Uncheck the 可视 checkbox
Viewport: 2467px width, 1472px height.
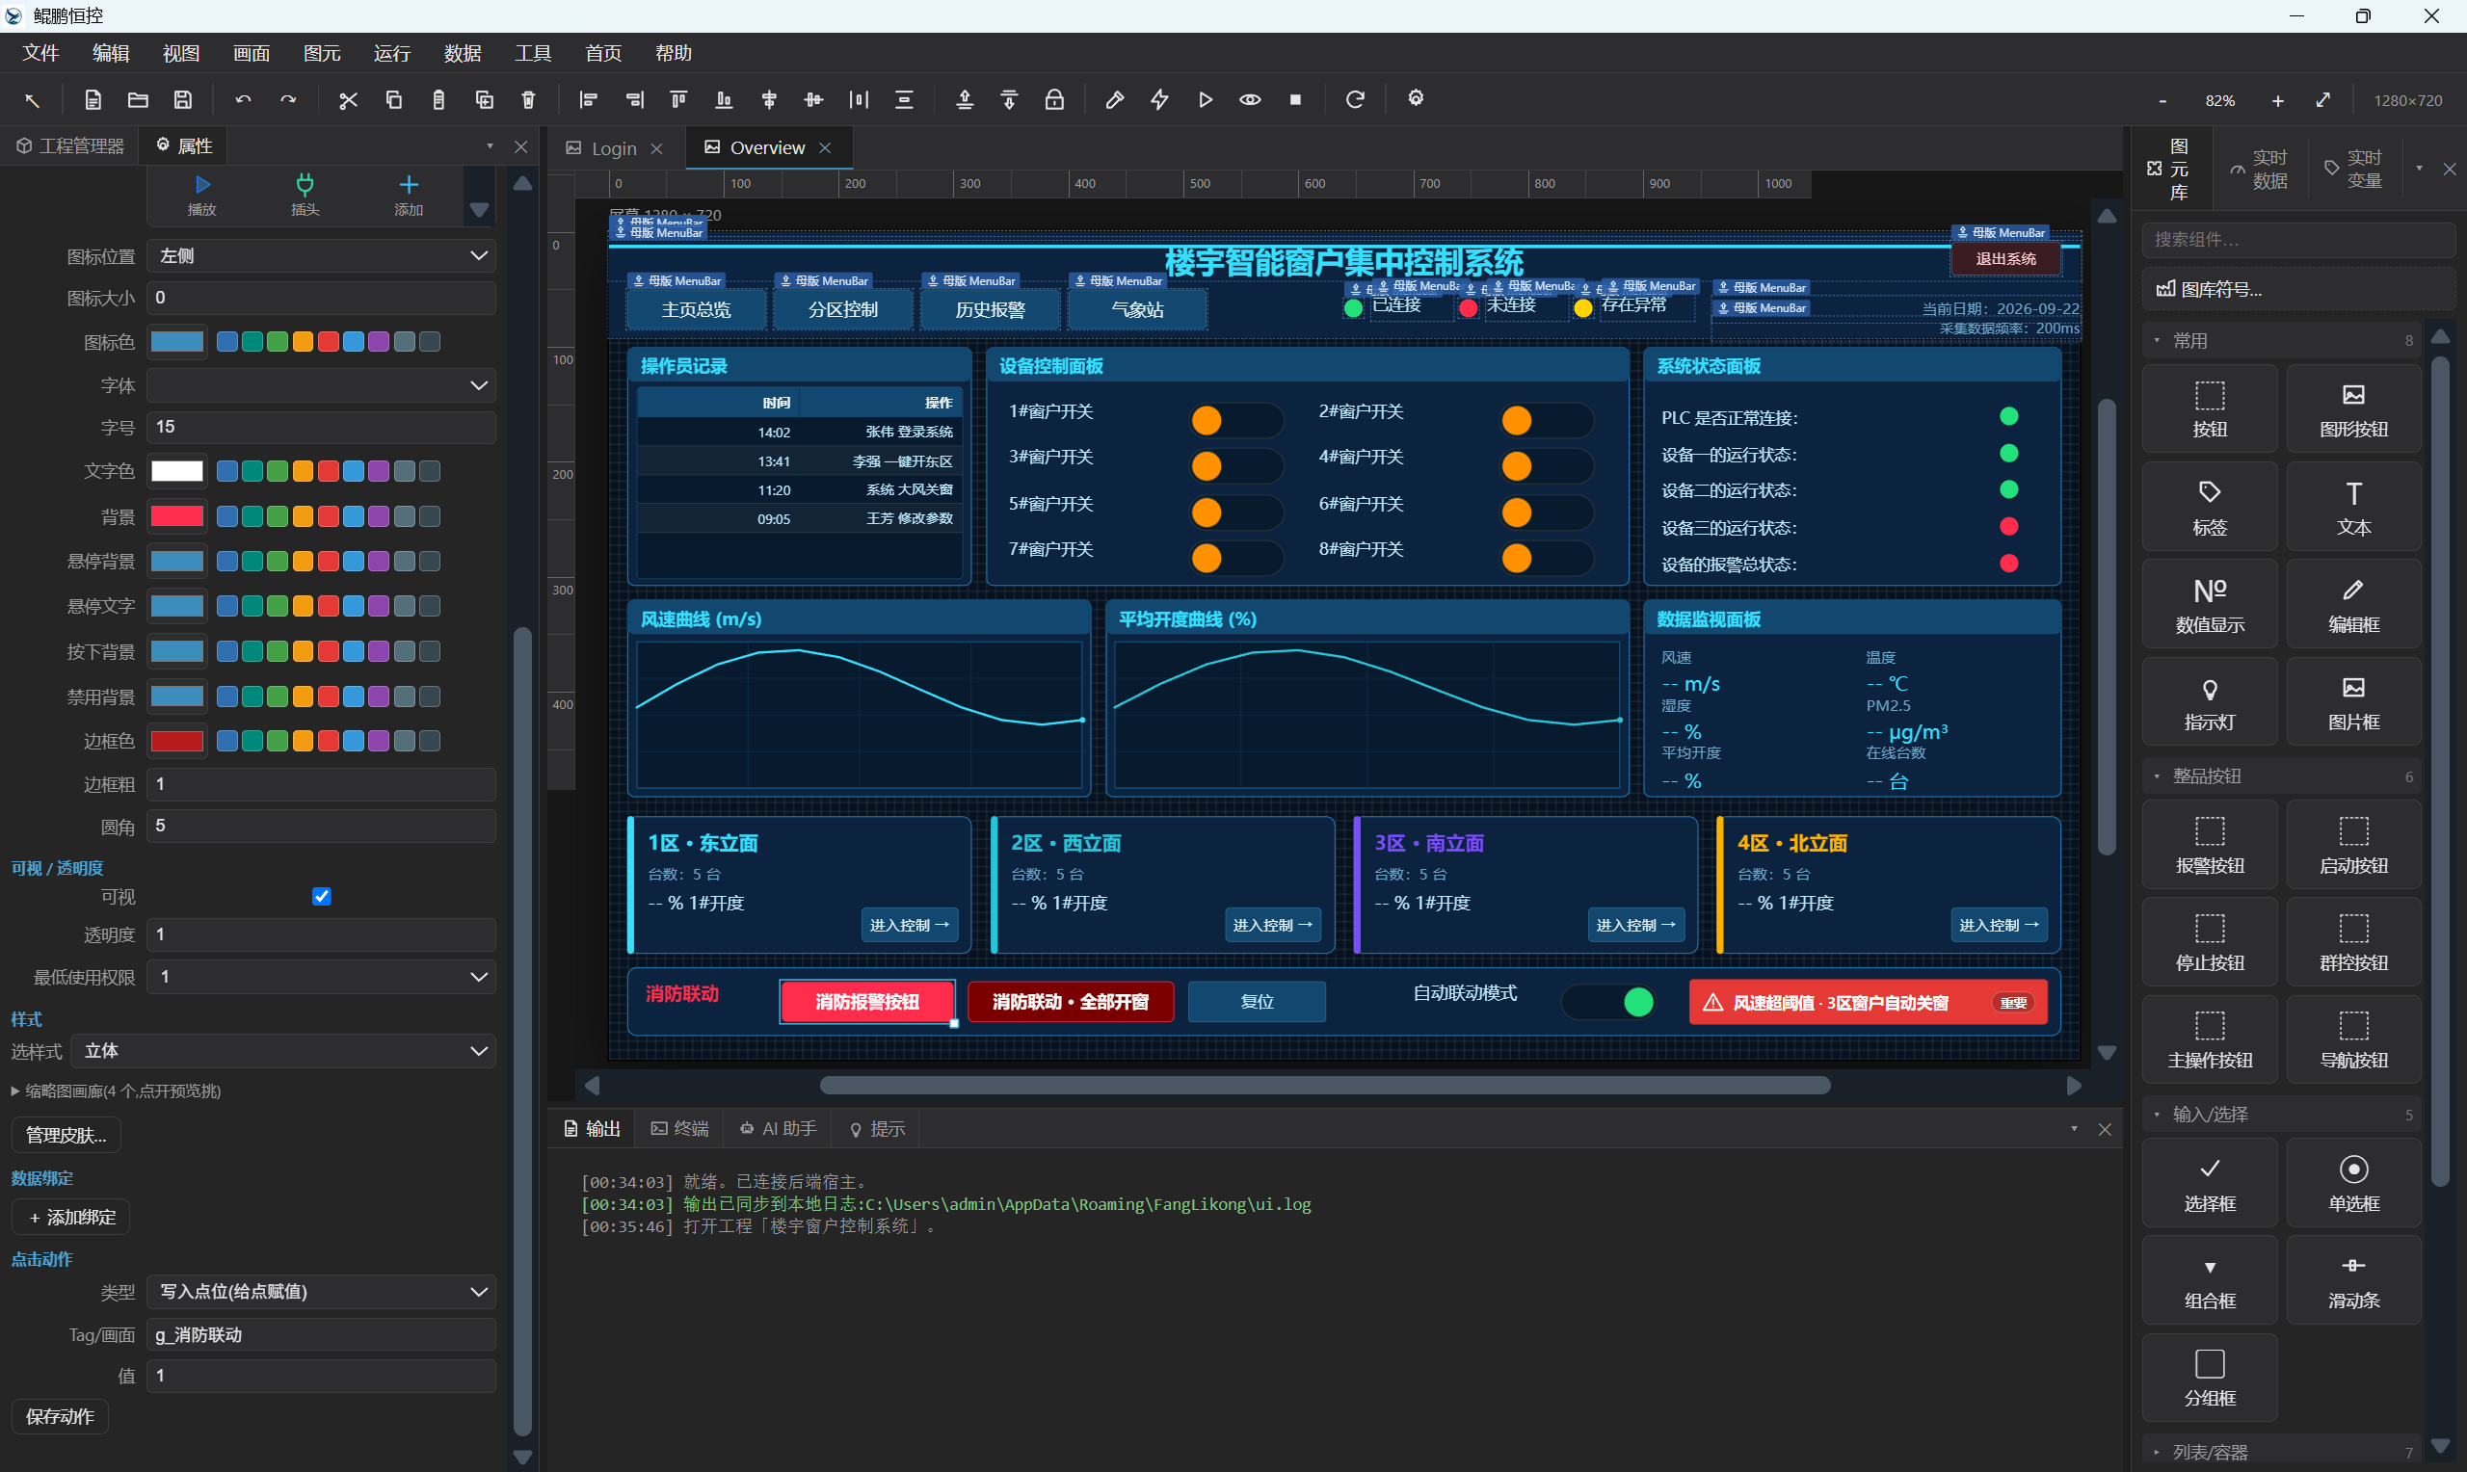click(322, 897)
